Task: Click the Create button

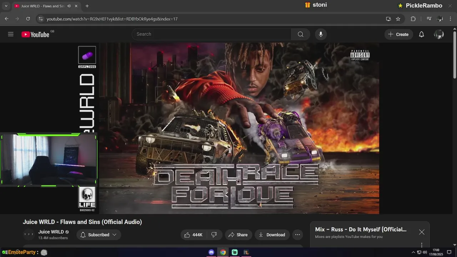Action: pos(398,34)
